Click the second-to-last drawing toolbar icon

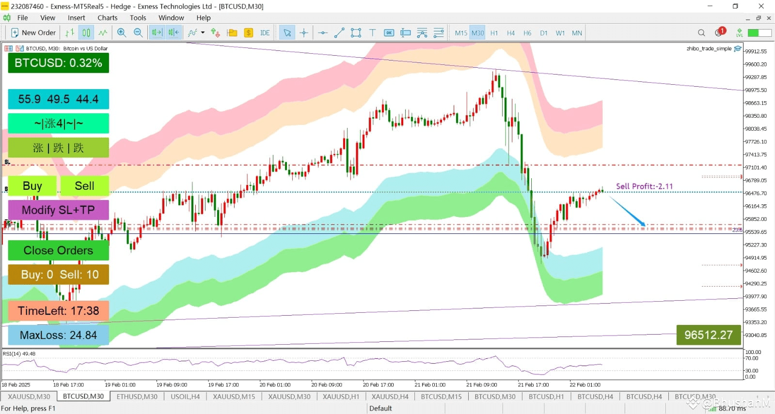pyautogui.click(x=422, y=33)
